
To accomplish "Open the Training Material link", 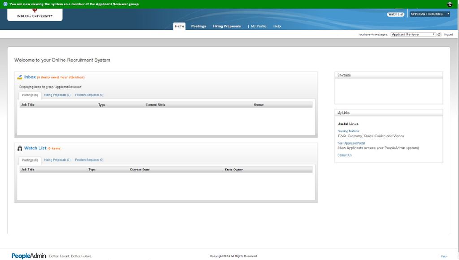I will tap(348, 131).
